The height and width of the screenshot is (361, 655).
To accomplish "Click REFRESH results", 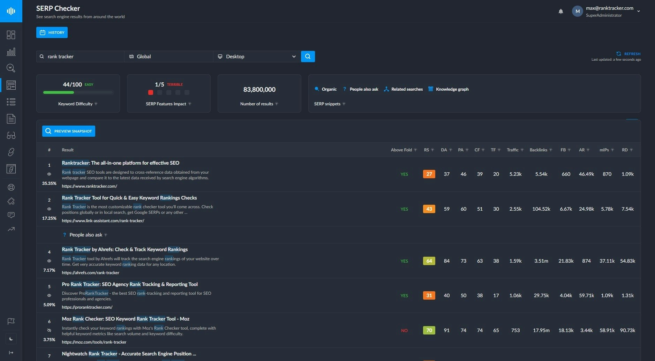I will pyautogui.click(x=628, y=54).
